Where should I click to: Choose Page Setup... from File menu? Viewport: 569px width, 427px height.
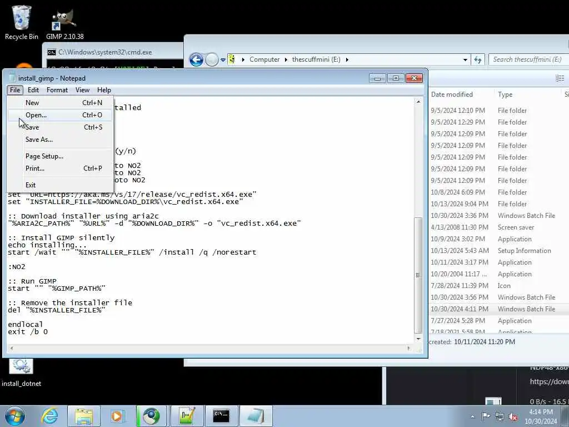pos(60,156)
